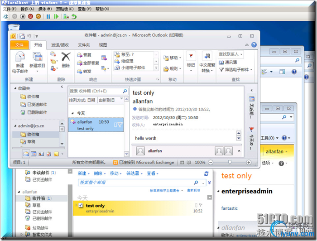Click the New Email (新建电子邮件) icon

20,57
